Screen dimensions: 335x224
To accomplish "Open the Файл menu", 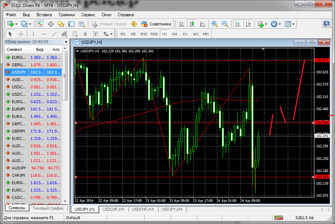I will (x=11, y=15).
